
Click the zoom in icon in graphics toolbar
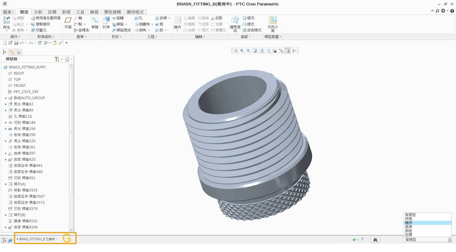(242, 51)
